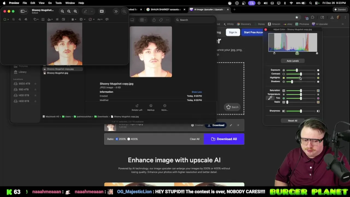Click the Download All button
350x197 pixels.
224,139
